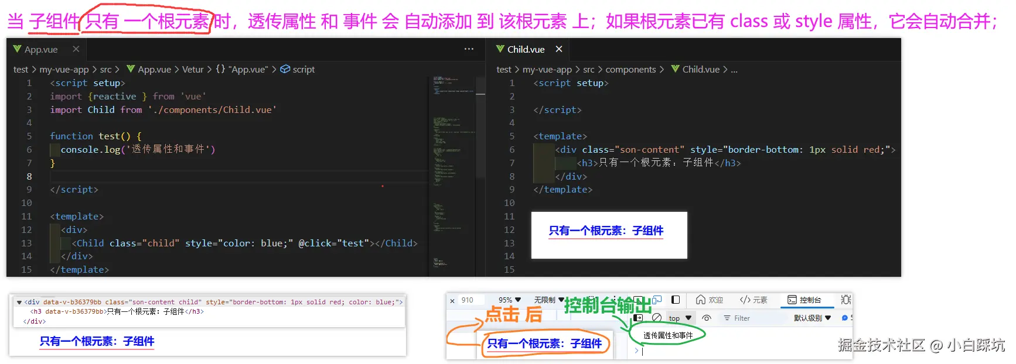
Task: Open the editor More Actions ellipsis menu
Action: pos(469,49)
